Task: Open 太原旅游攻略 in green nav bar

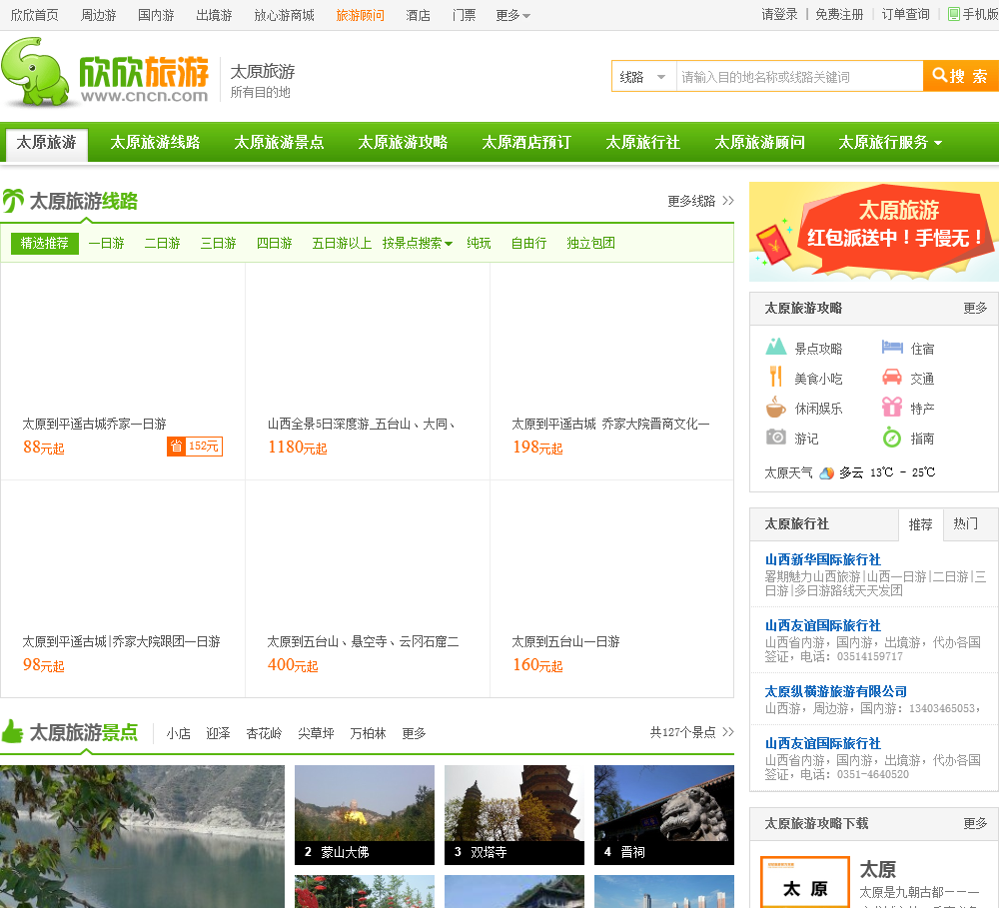Action: (x=402, y=142)
